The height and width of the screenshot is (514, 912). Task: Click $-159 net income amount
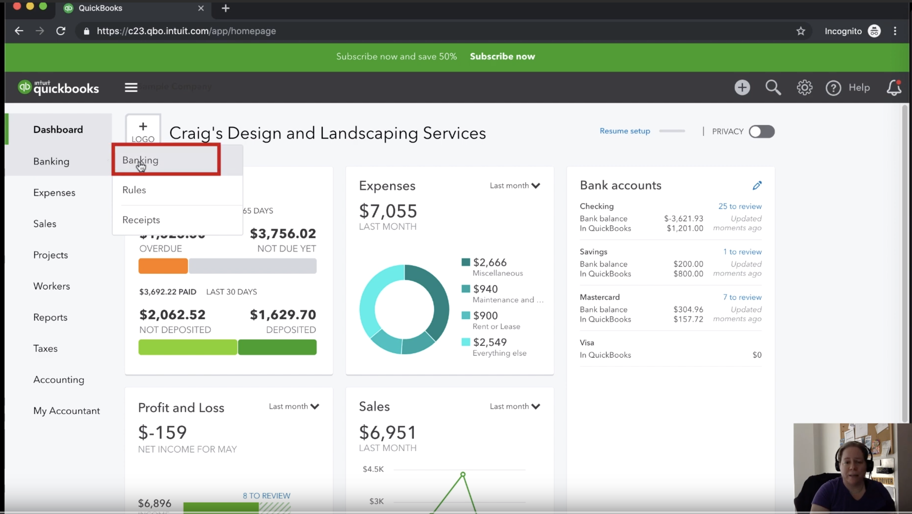pyautogui.click(x=162, y=432)
